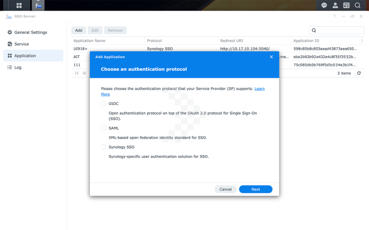
Task: Close the Add Application dialog
Action: [x=271, y=56]
